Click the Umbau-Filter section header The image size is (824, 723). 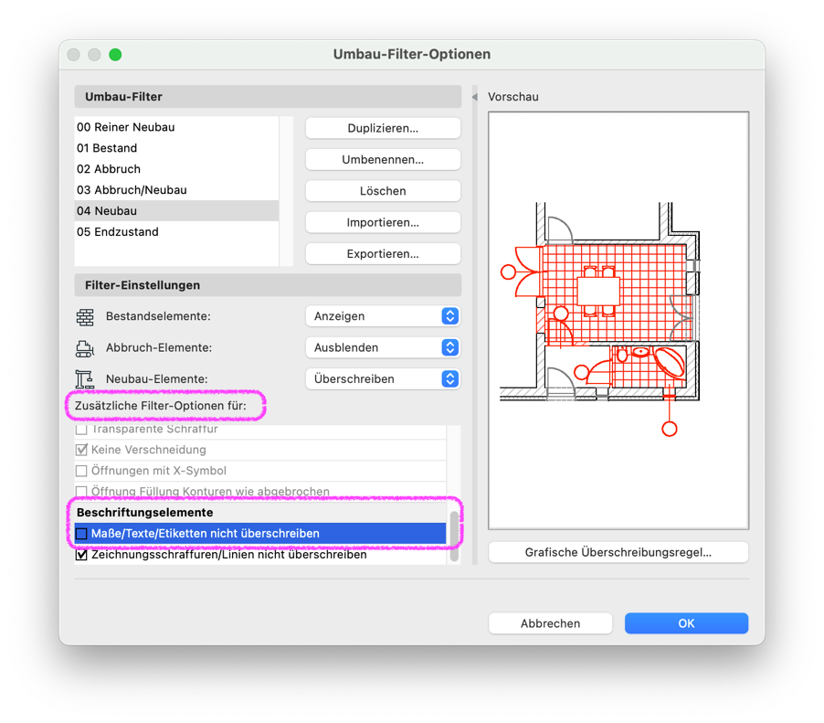[268, 97]
